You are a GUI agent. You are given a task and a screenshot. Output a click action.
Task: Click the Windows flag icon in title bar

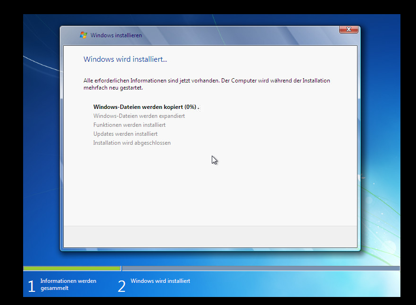(83, 35)
